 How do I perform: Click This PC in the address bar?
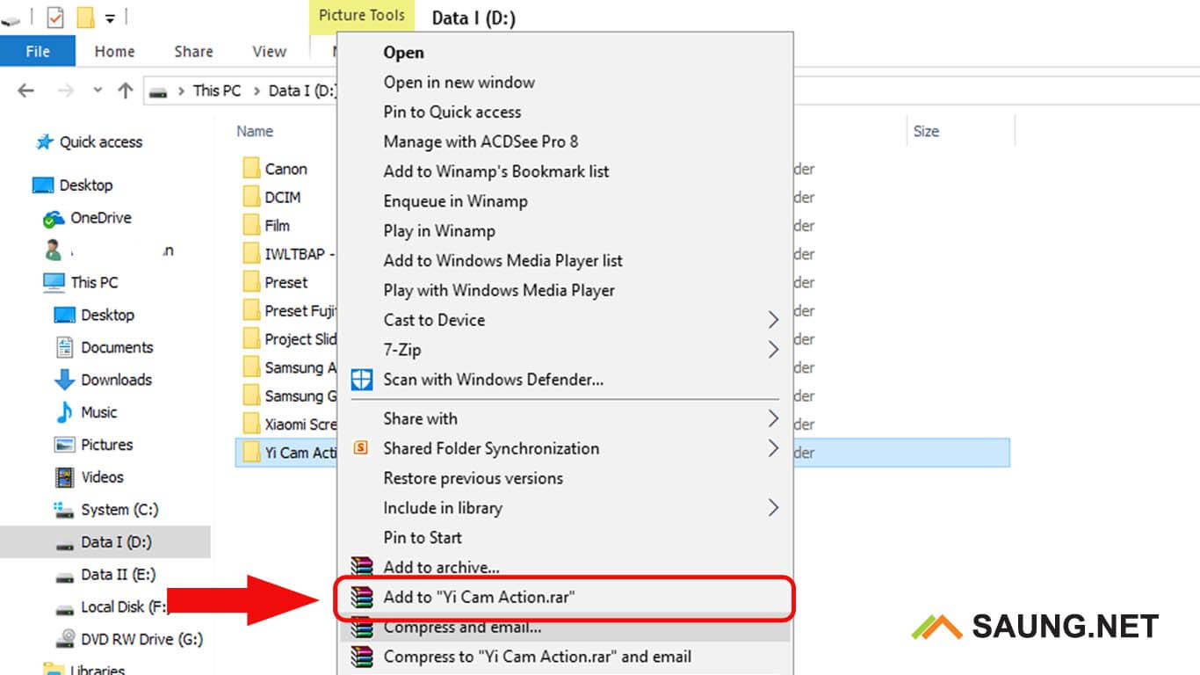(x=216, y=91)
